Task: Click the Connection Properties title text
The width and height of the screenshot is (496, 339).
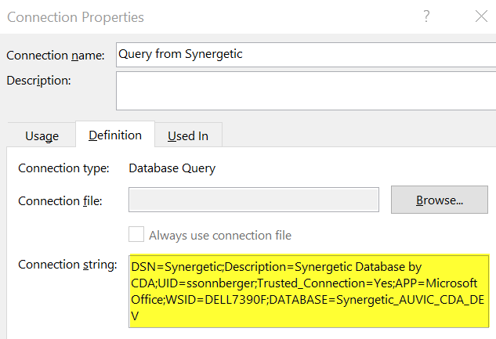Action: 75,17
